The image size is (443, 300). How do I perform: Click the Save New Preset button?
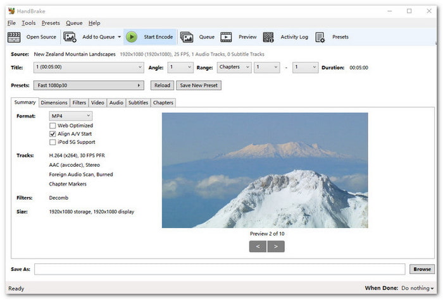199,85
